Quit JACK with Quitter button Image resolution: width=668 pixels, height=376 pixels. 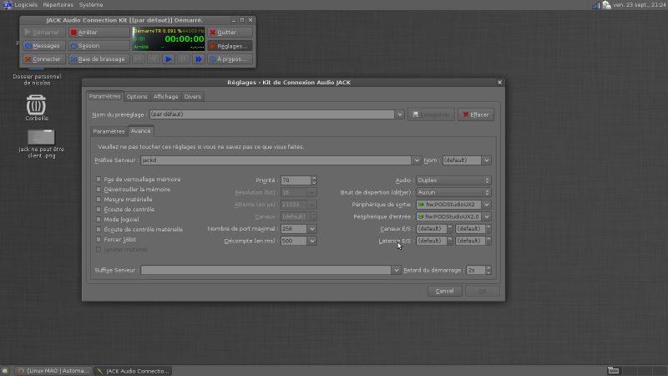pyautogui.click(x=230, y=32)
